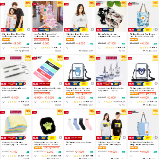Image resolution: width=159 pixels, height=159 pixels.
Task: Favorite the Lilyeyewear screwdriver keychain item
Action: 4,102
